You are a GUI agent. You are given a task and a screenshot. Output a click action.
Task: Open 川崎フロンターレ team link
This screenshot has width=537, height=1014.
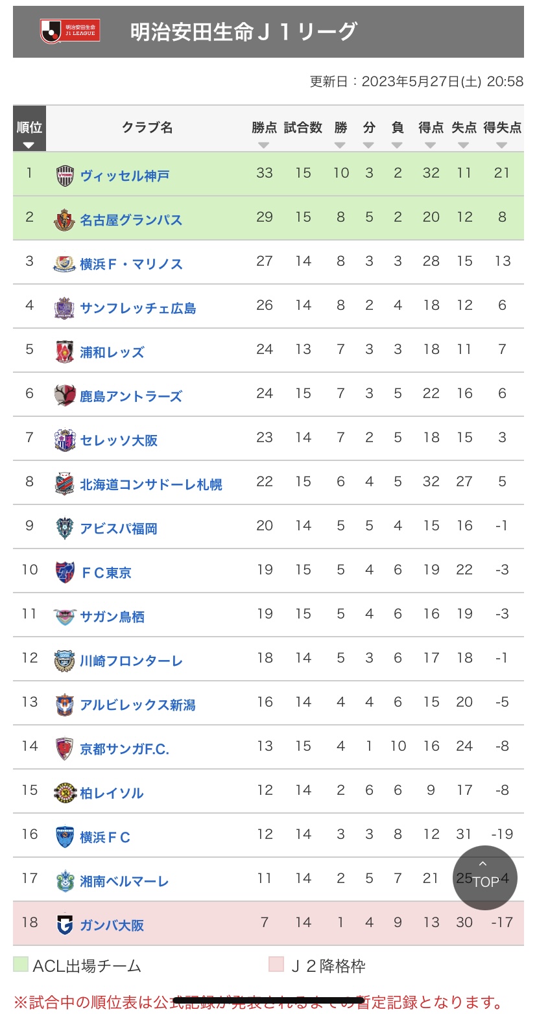pos(131,661)
